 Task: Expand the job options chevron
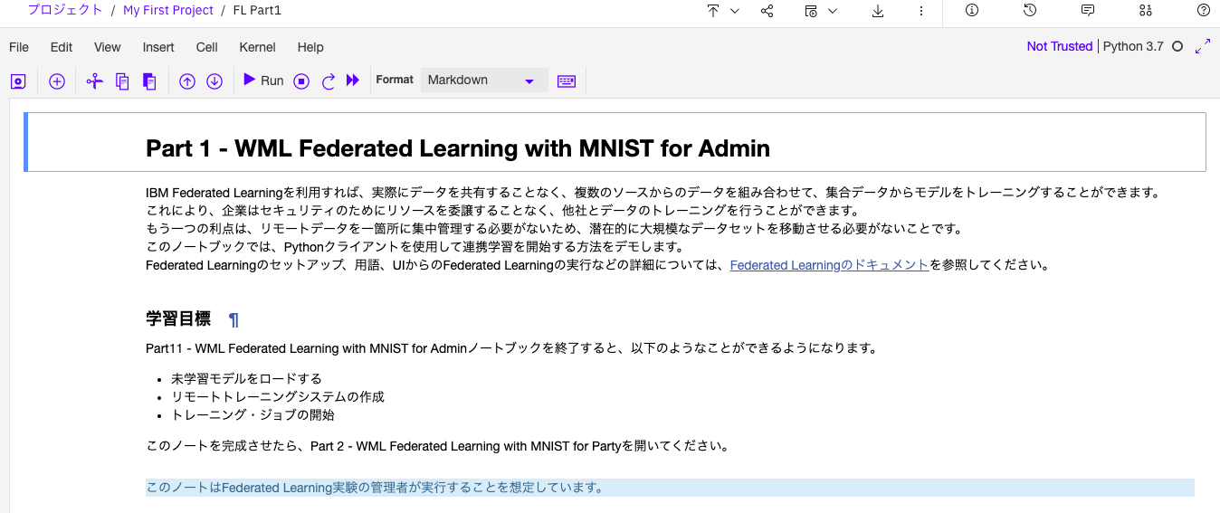coord(833,11)
